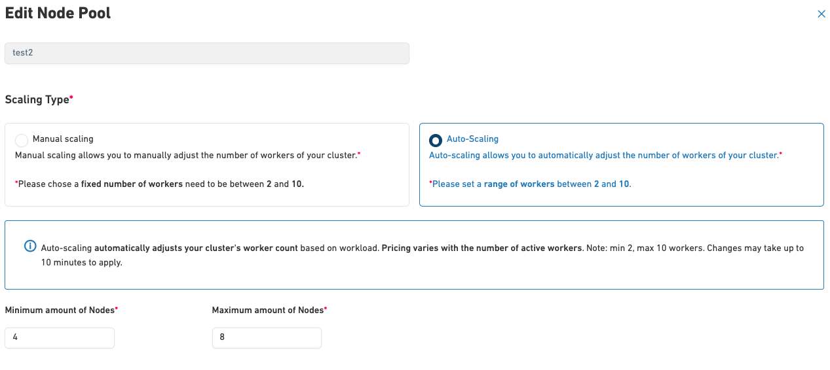
Task: Click the "Maximum amount of Nodes" label
Action: (267, 310)
